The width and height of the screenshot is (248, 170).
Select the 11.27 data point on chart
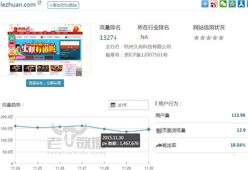[x=82, y=126]
